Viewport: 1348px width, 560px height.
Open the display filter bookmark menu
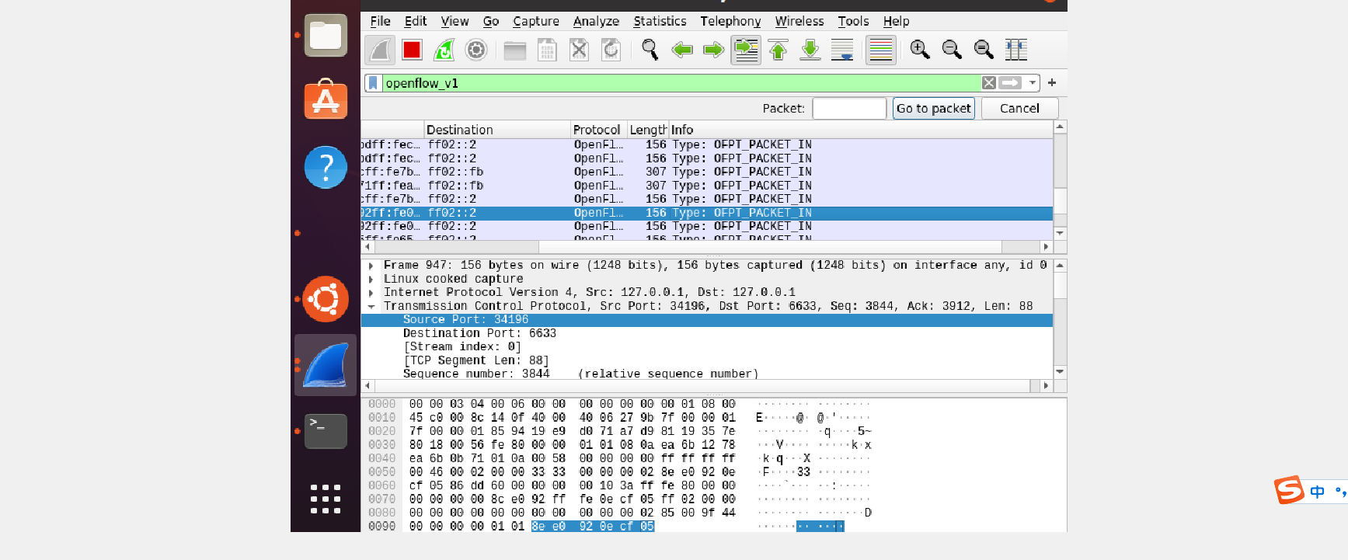click(x=373, y=83)
